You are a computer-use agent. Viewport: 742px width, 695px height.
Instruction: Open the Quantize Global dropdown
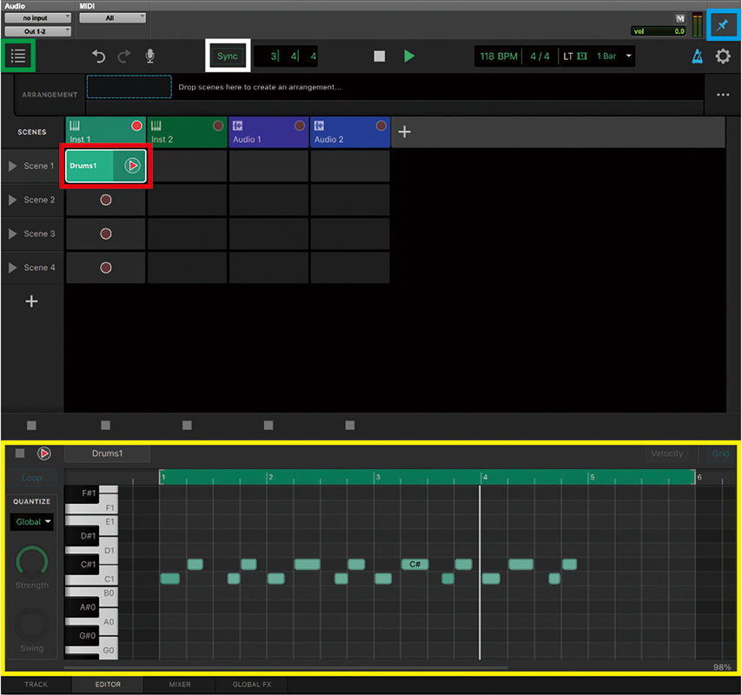pos(31,522)
